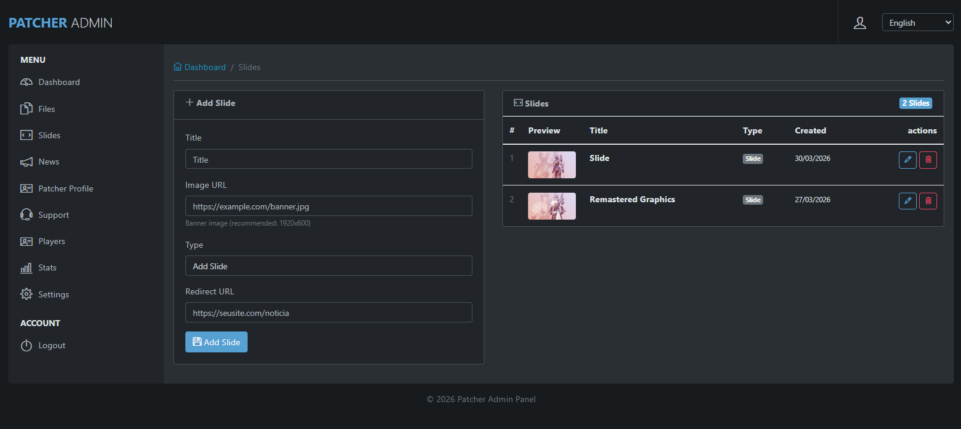Click the preview thumbnail of 'Slide' row

pos(552,165)
